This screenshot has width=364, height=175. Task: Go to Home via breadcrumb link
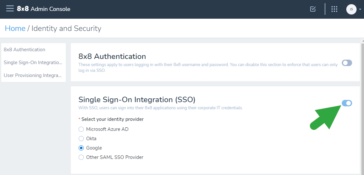tap(15, 28)
